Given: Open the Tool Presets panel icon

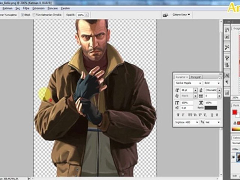Looking at the screenshot, I should point(227,47).
